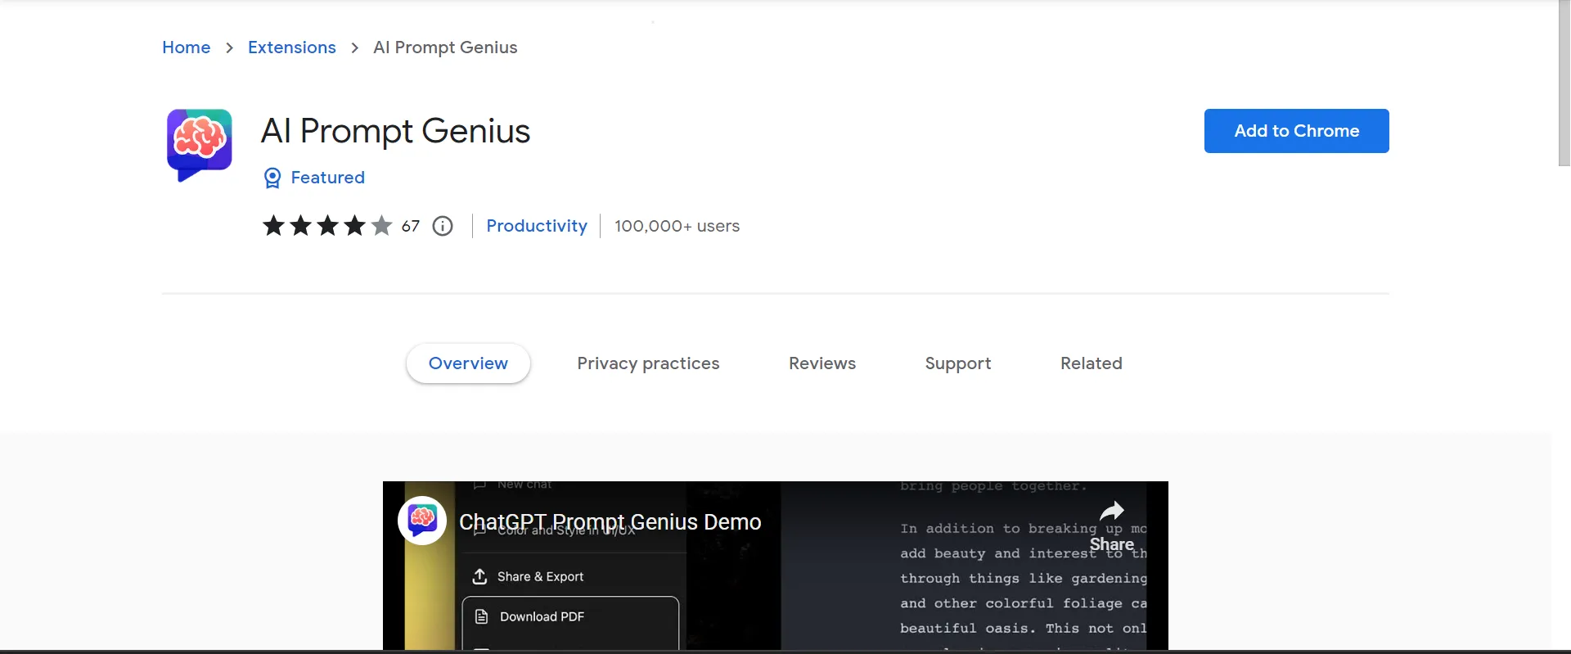Switch to Privacy practices tab

[x=648, y=363]
